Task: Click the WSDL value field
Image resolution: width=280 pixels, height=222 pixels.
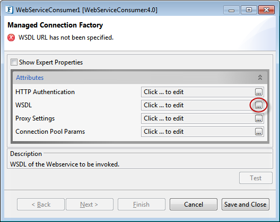Action: tap(198, 105)
